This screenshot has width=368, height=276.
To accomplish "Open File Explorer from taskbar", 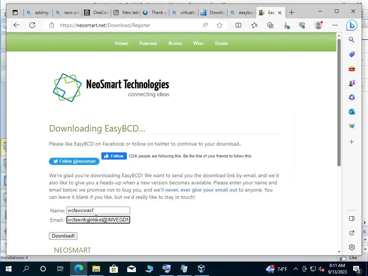I will point(96,268).
